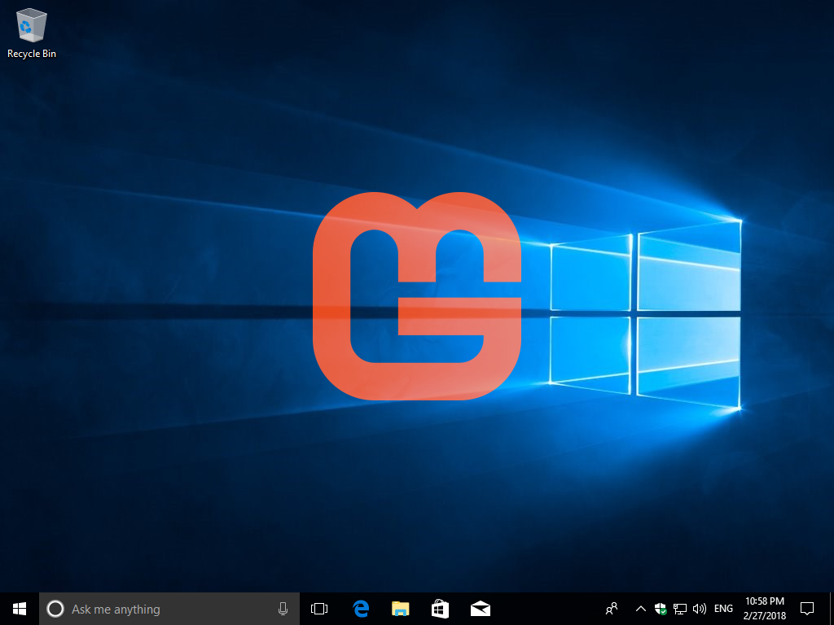Launch Microsoft Edge from the taskbar
This screenshot has width=834, height=625.
360,608
